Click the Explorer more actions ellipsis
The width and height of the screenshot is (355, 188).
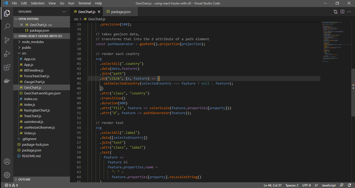click(64, 12)
